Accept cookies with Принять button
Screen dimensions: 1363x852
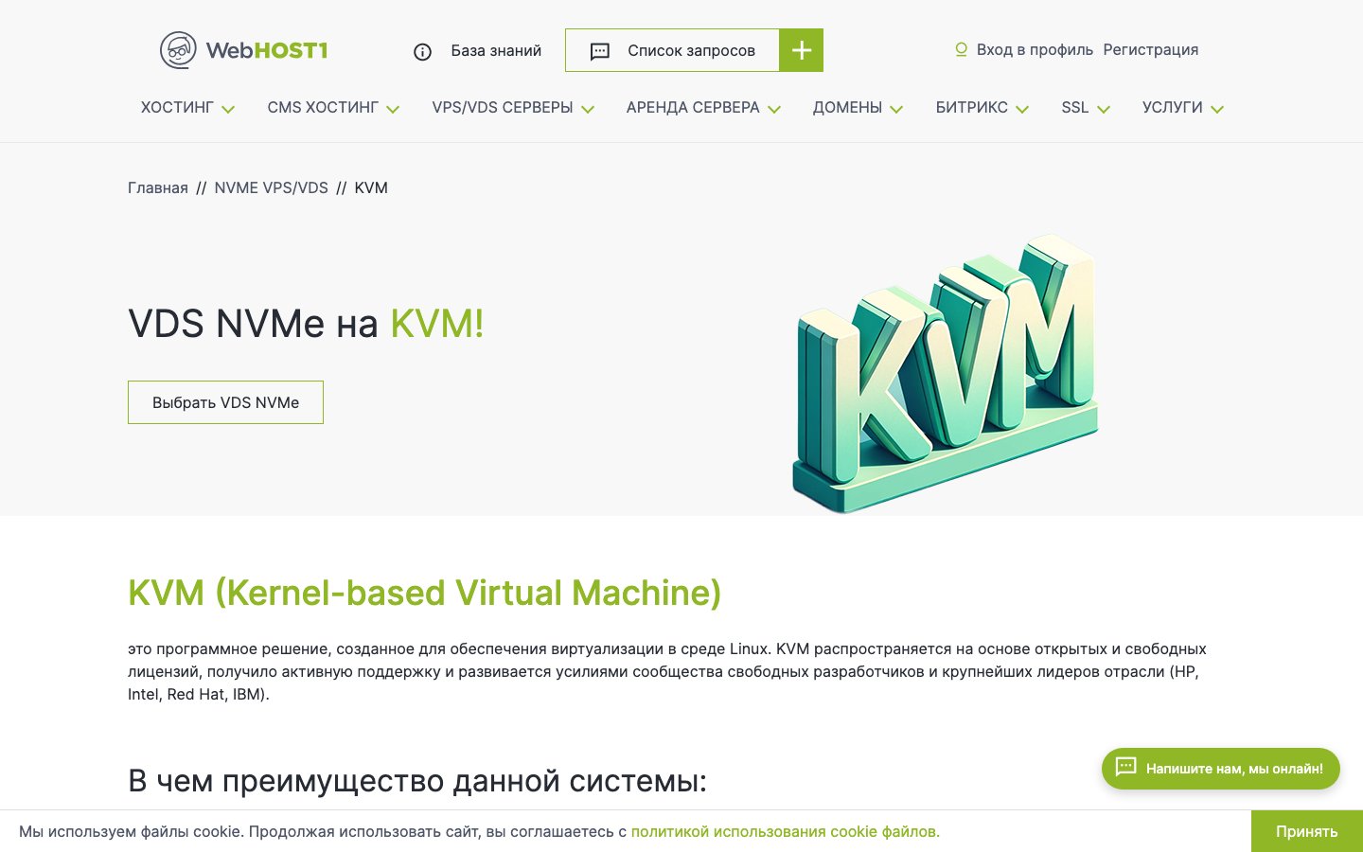tap(1306, 831)
